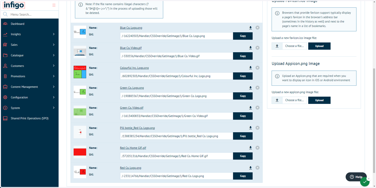Copy the Red Co. Home GIF.gif URL
Screen dimensions: 376x188
point(243,156)
